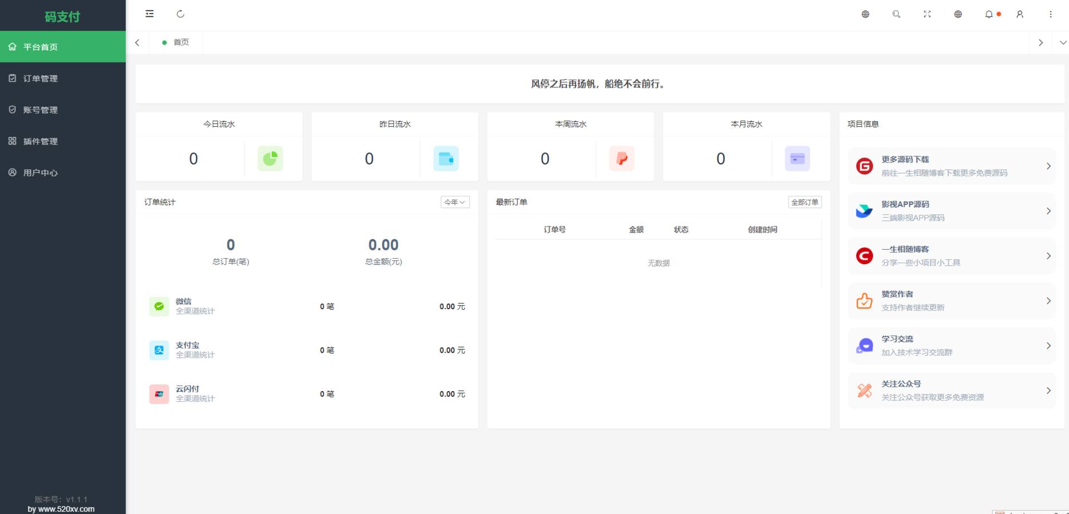
Task: Go to 插件管理 in the sidebar
Action: (41, 141)
